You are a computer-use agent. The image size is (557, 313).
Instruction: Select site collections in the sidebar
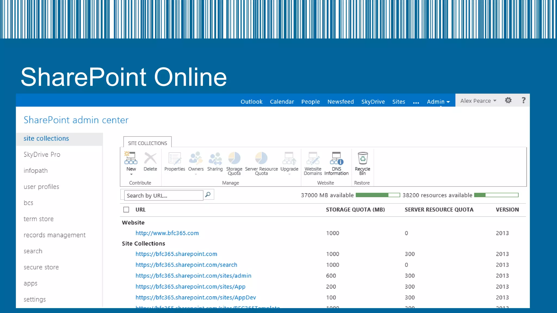pyautogui.click(x=59, y=139)
